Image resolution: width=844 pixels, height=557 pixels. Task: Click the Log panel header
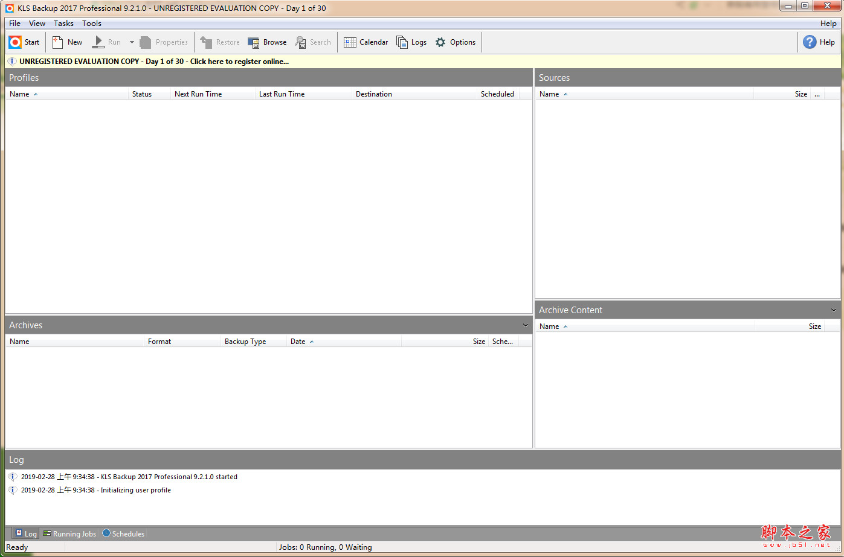click(423, 460)
